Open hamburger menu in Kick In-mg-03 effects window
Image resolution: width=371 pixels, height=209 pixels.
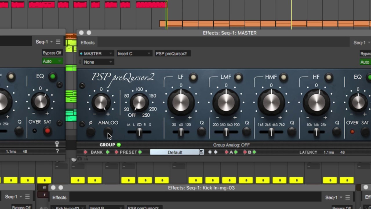click(348, 197)
